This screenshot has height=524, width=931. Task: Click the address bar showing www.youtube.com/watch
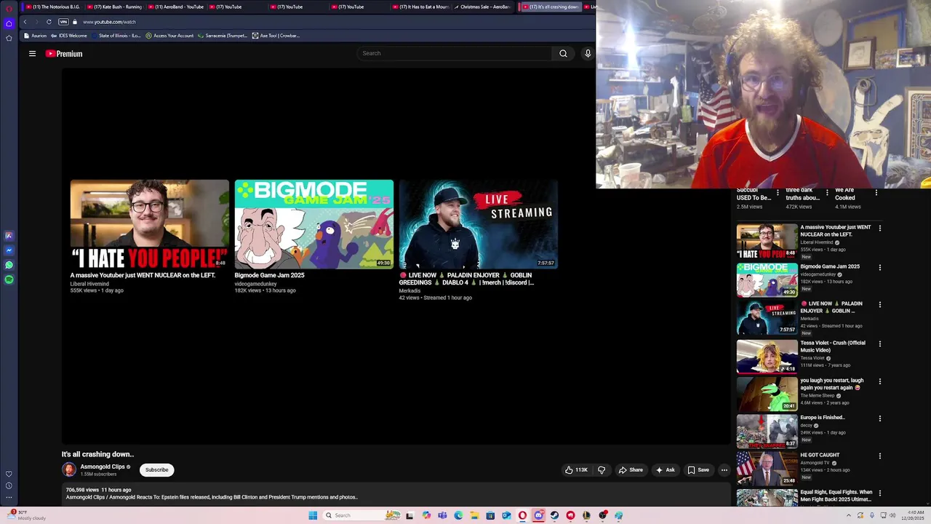point(109,22)
